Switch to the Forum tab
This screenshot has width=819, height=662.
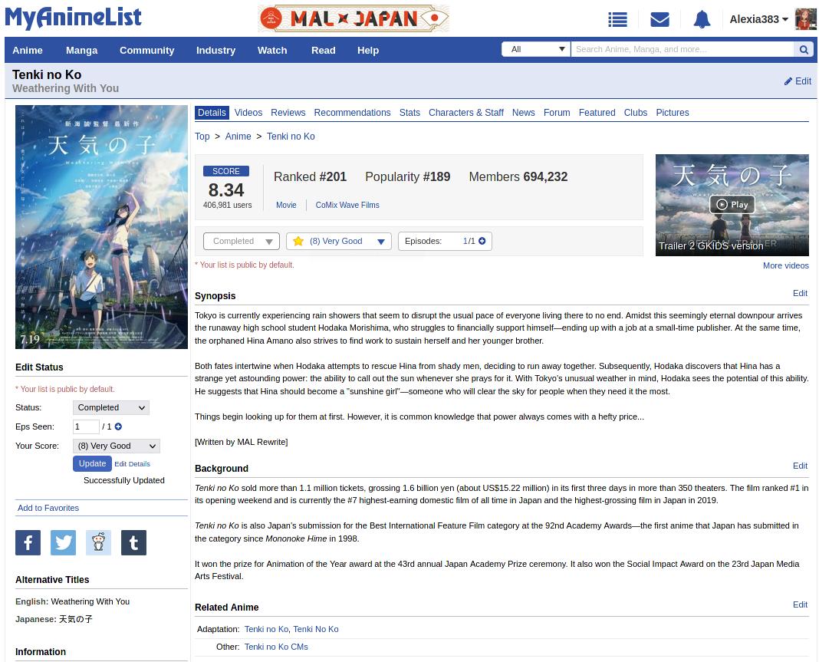(x=557, y=112)
